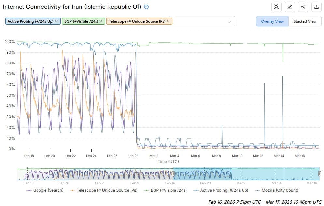Expand the data series dropdown arrow
Viewport: 324px width, 206px height.
point(229,21)
